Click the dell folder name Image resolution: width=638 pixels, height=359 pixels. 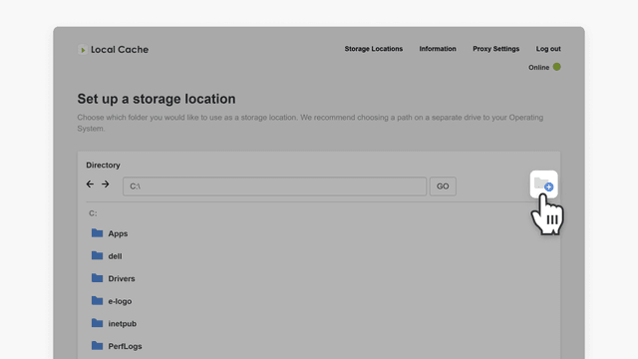[115, 256]
